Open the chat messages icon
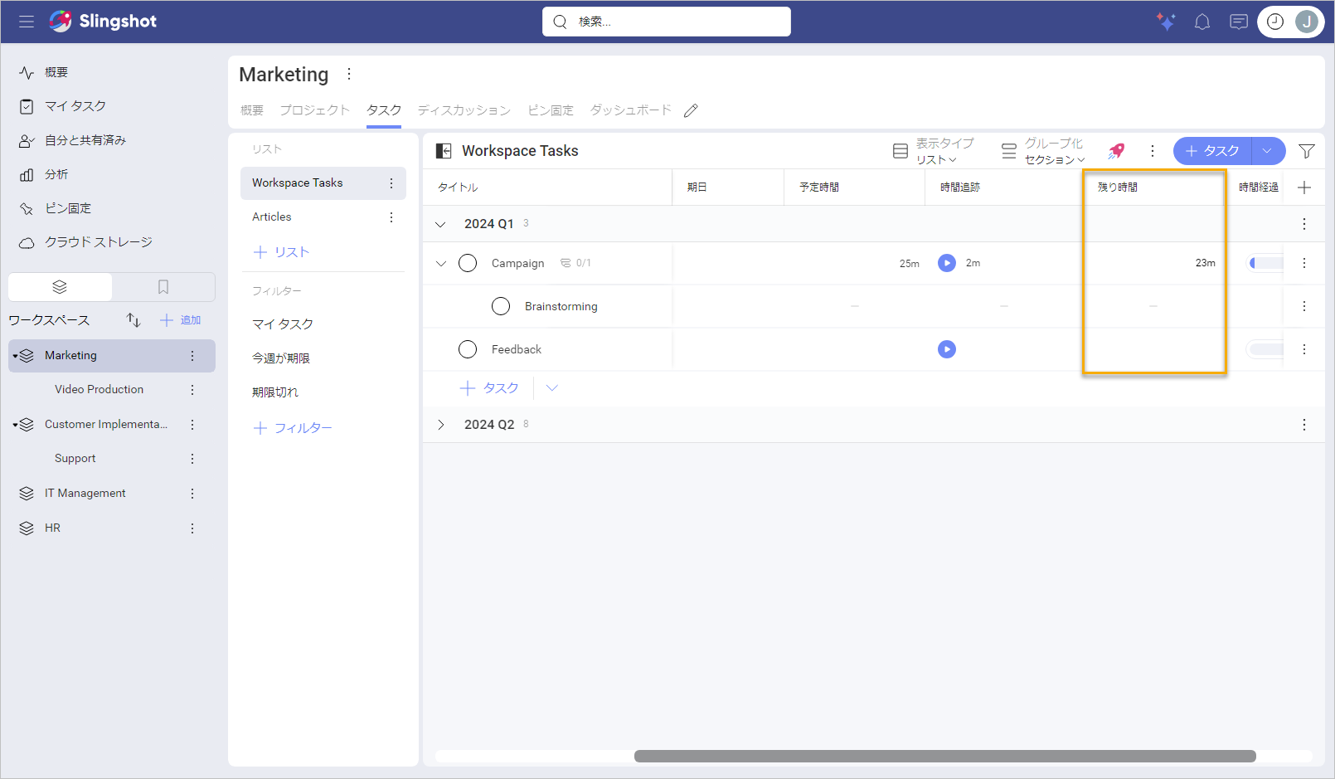Screen dimensions: 1335x779 (1239, 22)
